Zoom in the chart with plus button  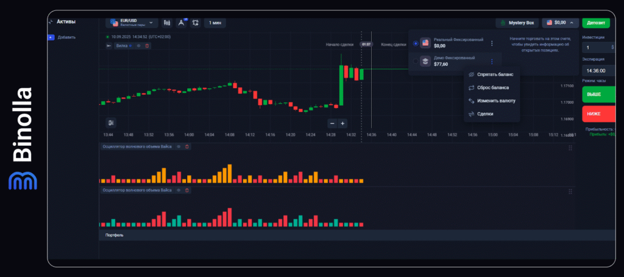click(342, 123)
